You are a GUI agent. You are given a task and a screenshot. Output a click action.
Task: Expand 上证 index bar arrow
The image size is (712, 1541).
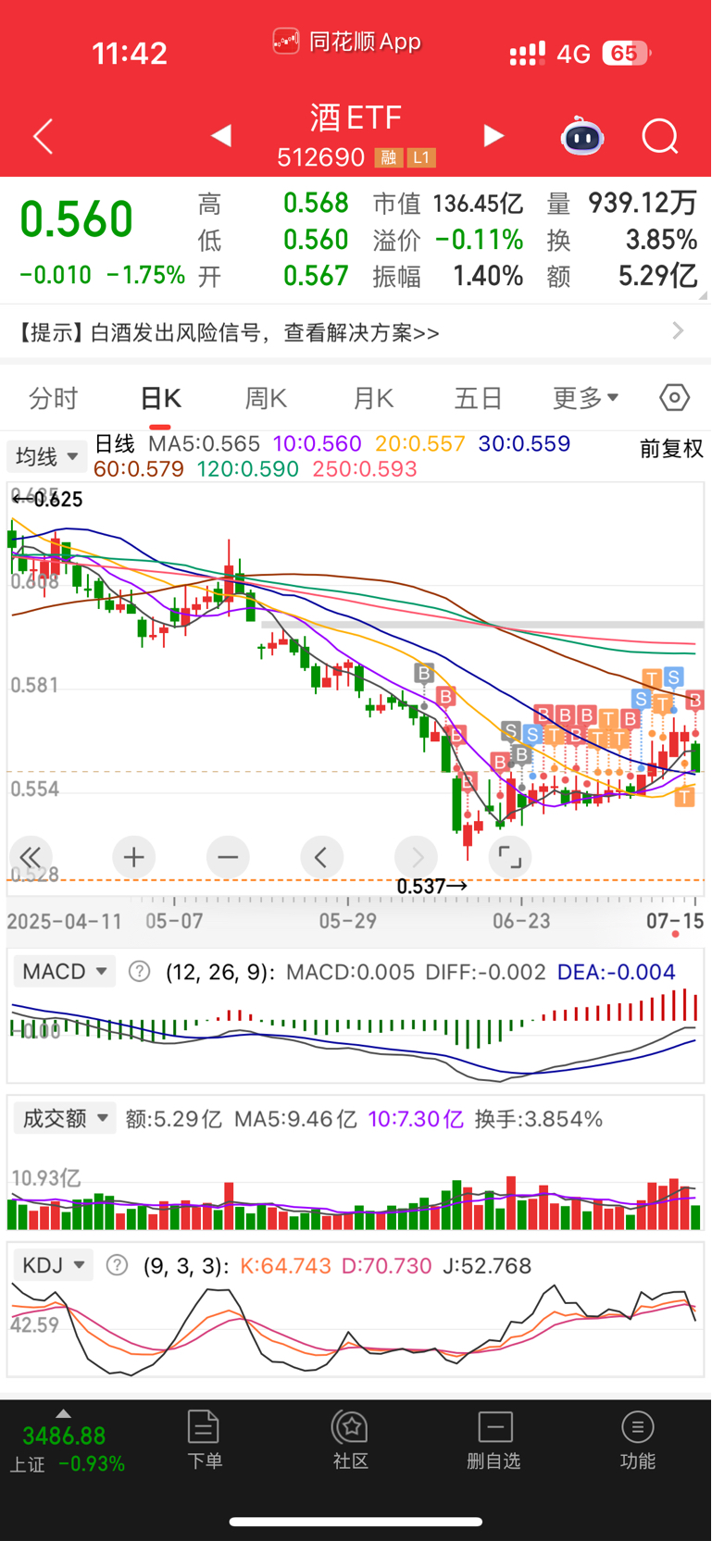coord(63,1413)
